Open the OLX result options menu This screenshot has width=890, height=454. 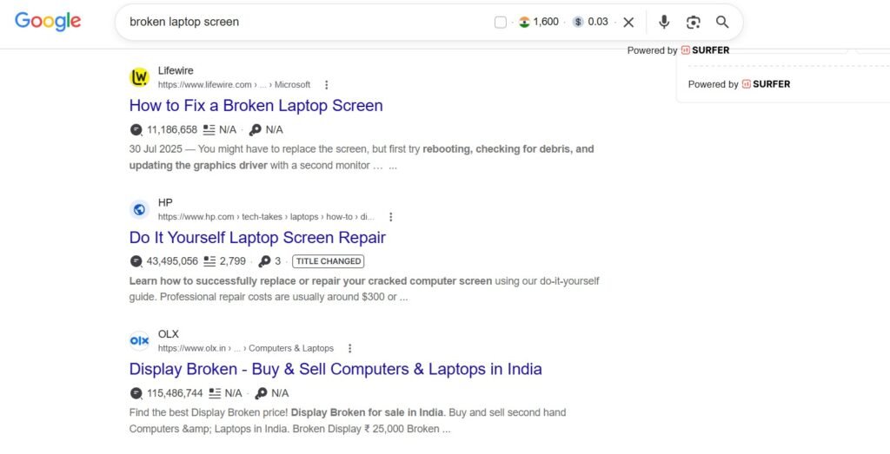point(349,349)
